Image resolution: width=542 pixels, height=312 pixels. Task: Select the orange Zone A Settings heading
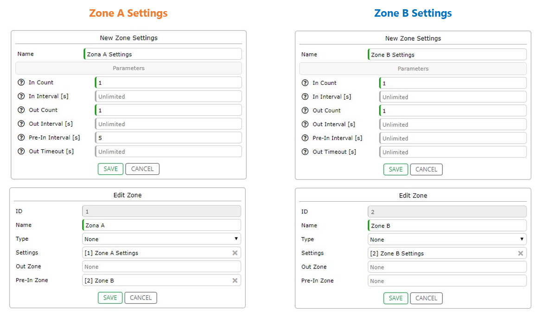click(128, 13)
